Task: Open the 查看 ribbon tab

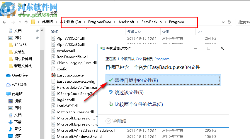Action: click(54, 13)
